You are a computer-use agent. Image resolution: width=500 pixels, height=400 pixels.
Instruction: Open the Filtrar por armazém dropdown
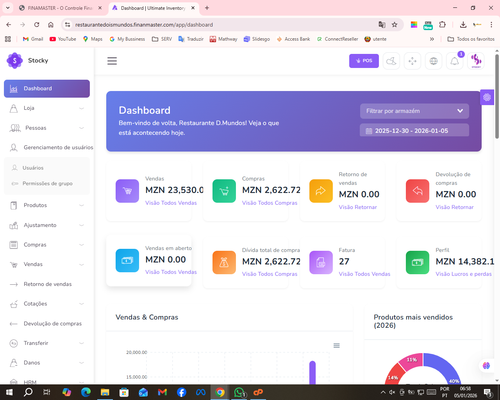(414, 111)
